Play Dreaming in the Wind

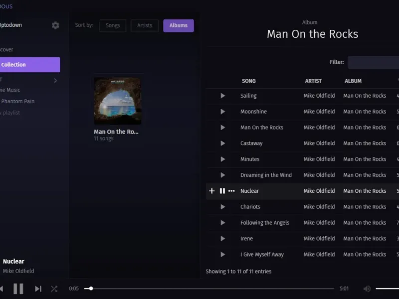click(222, 175)
